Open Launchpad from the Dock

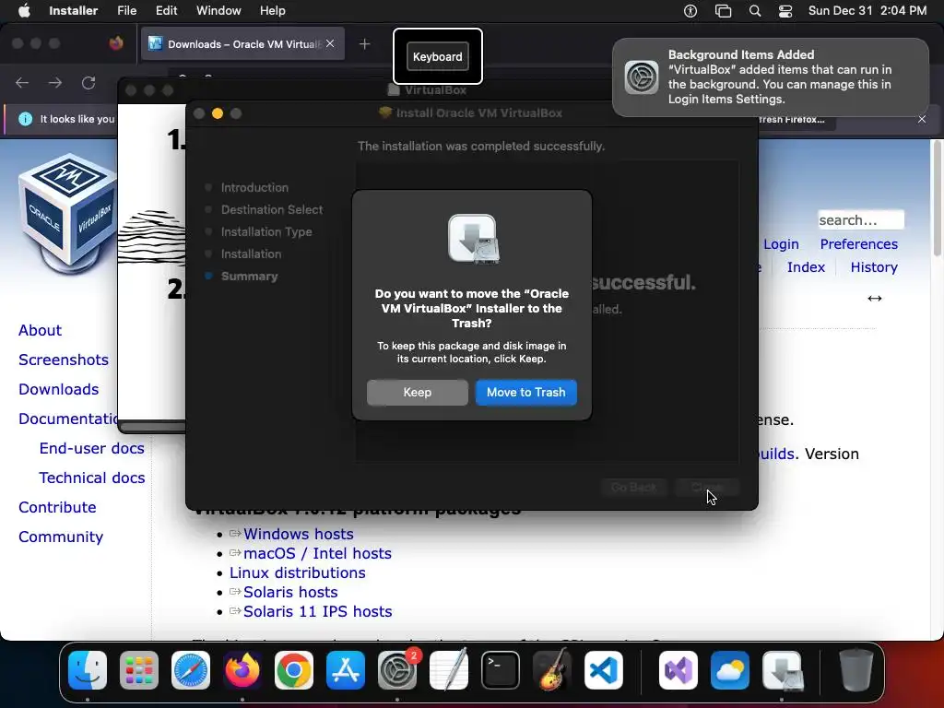(x=139, y=670)
